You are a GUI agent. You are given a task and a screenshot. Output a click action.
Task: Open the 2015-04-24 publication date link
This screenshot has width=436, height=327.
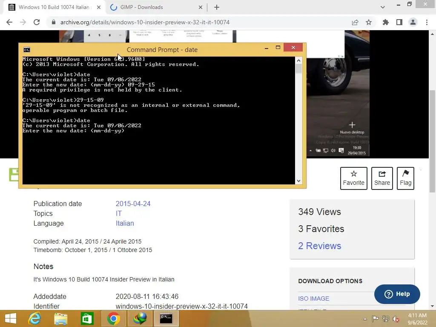(133, 204)
